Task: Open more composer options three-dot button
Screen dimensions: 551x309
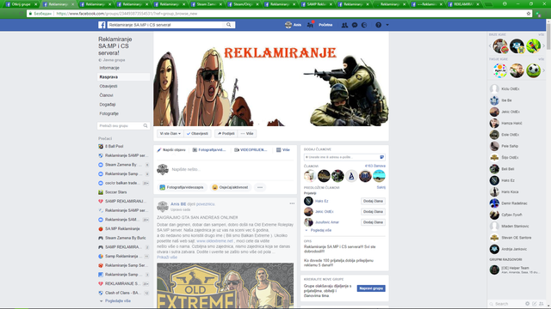Action: pos(260,187)
